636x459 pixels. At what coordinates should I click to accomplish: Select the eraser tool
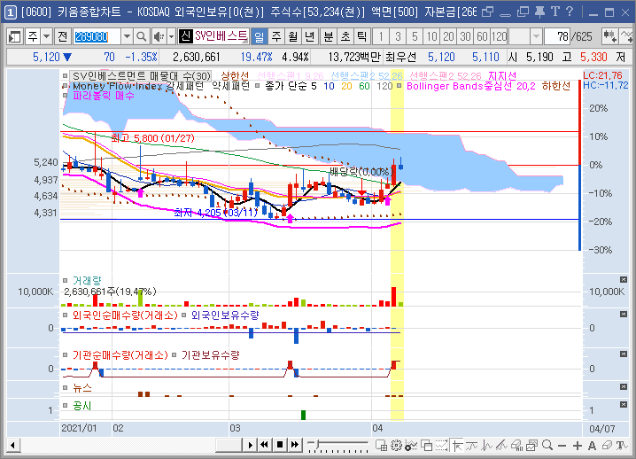pos(607,445)
